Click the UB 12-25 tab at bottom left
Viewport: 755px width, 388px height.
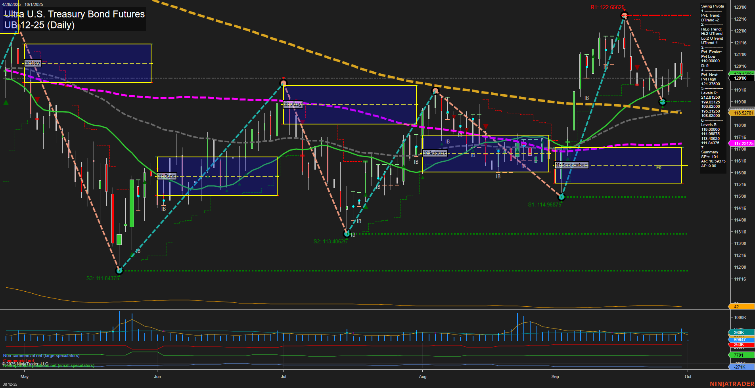10,384
